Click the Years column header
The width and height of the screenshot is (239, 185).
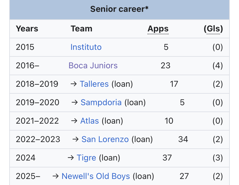[x=27, y=29]
